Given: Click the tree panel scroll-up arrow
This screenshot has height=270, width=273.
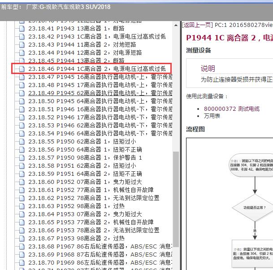Looking at the screenshot, I should coord(176,26).
